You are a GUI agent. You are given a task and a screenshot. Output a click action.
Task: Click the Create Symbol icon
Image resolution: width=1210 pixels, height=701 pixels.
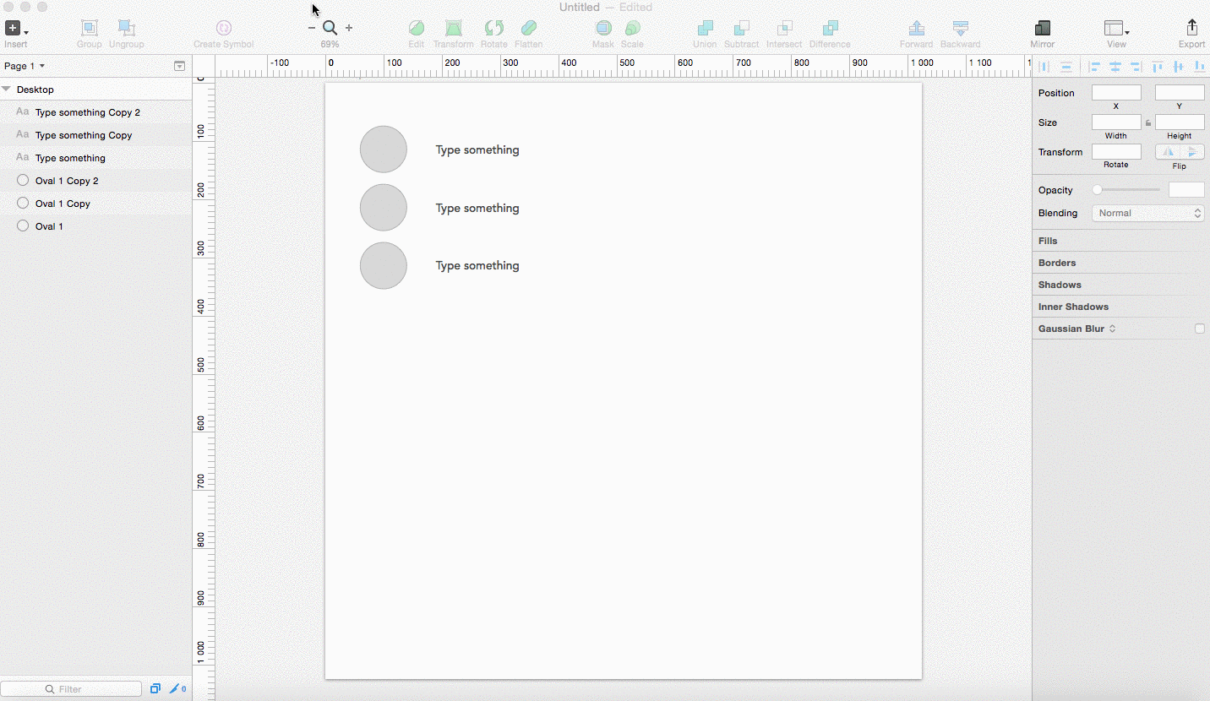pos(223,29)
